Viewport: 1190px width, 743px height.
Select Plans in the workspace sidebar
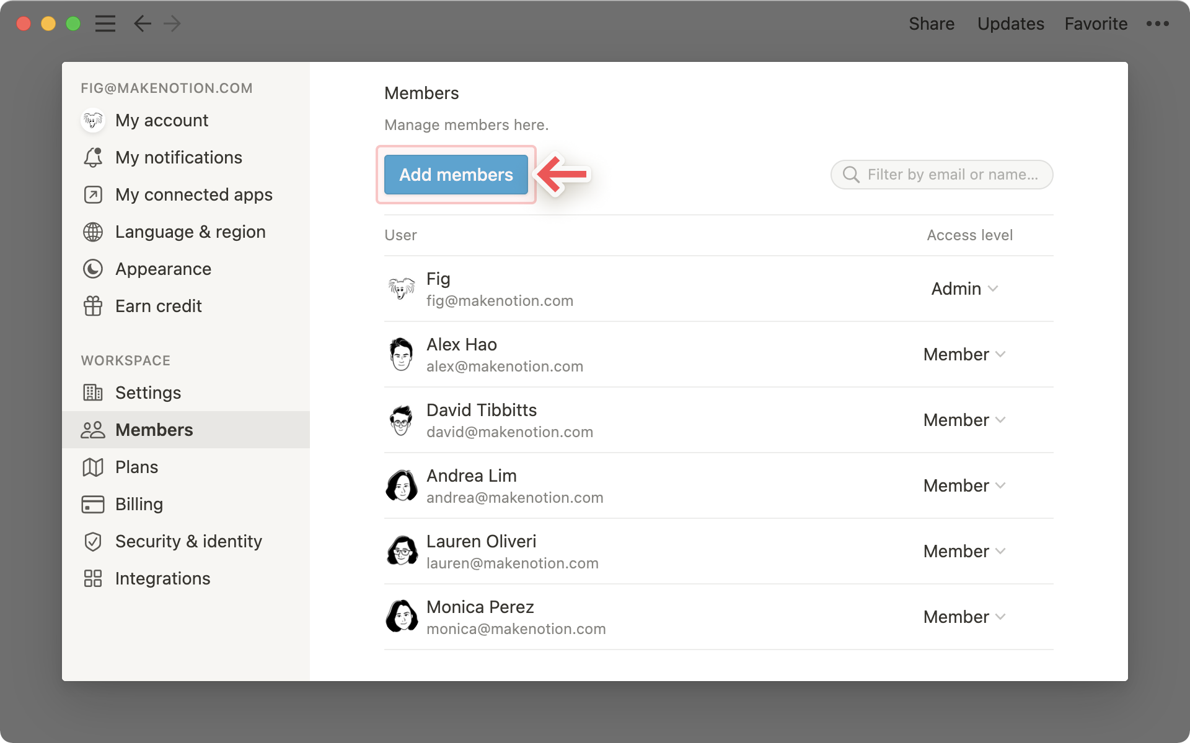pos(136,467)
